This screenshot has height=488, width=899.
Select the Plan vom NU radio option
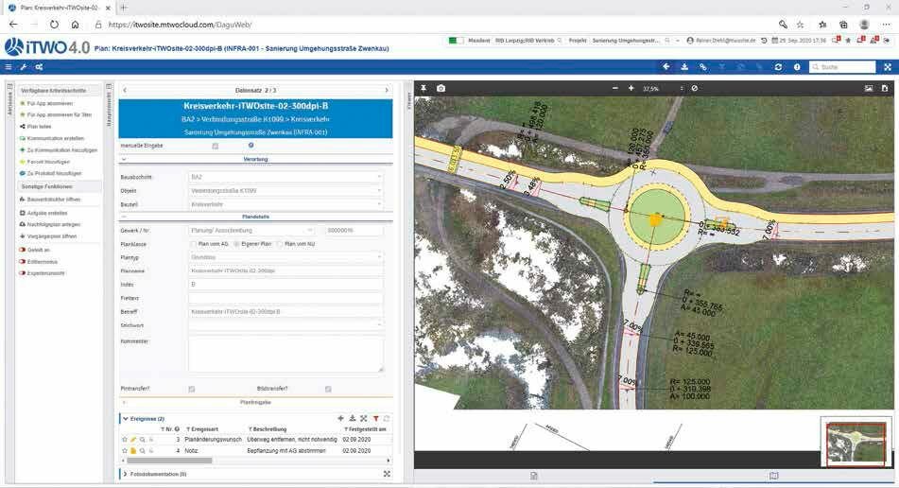pos(279,244)
